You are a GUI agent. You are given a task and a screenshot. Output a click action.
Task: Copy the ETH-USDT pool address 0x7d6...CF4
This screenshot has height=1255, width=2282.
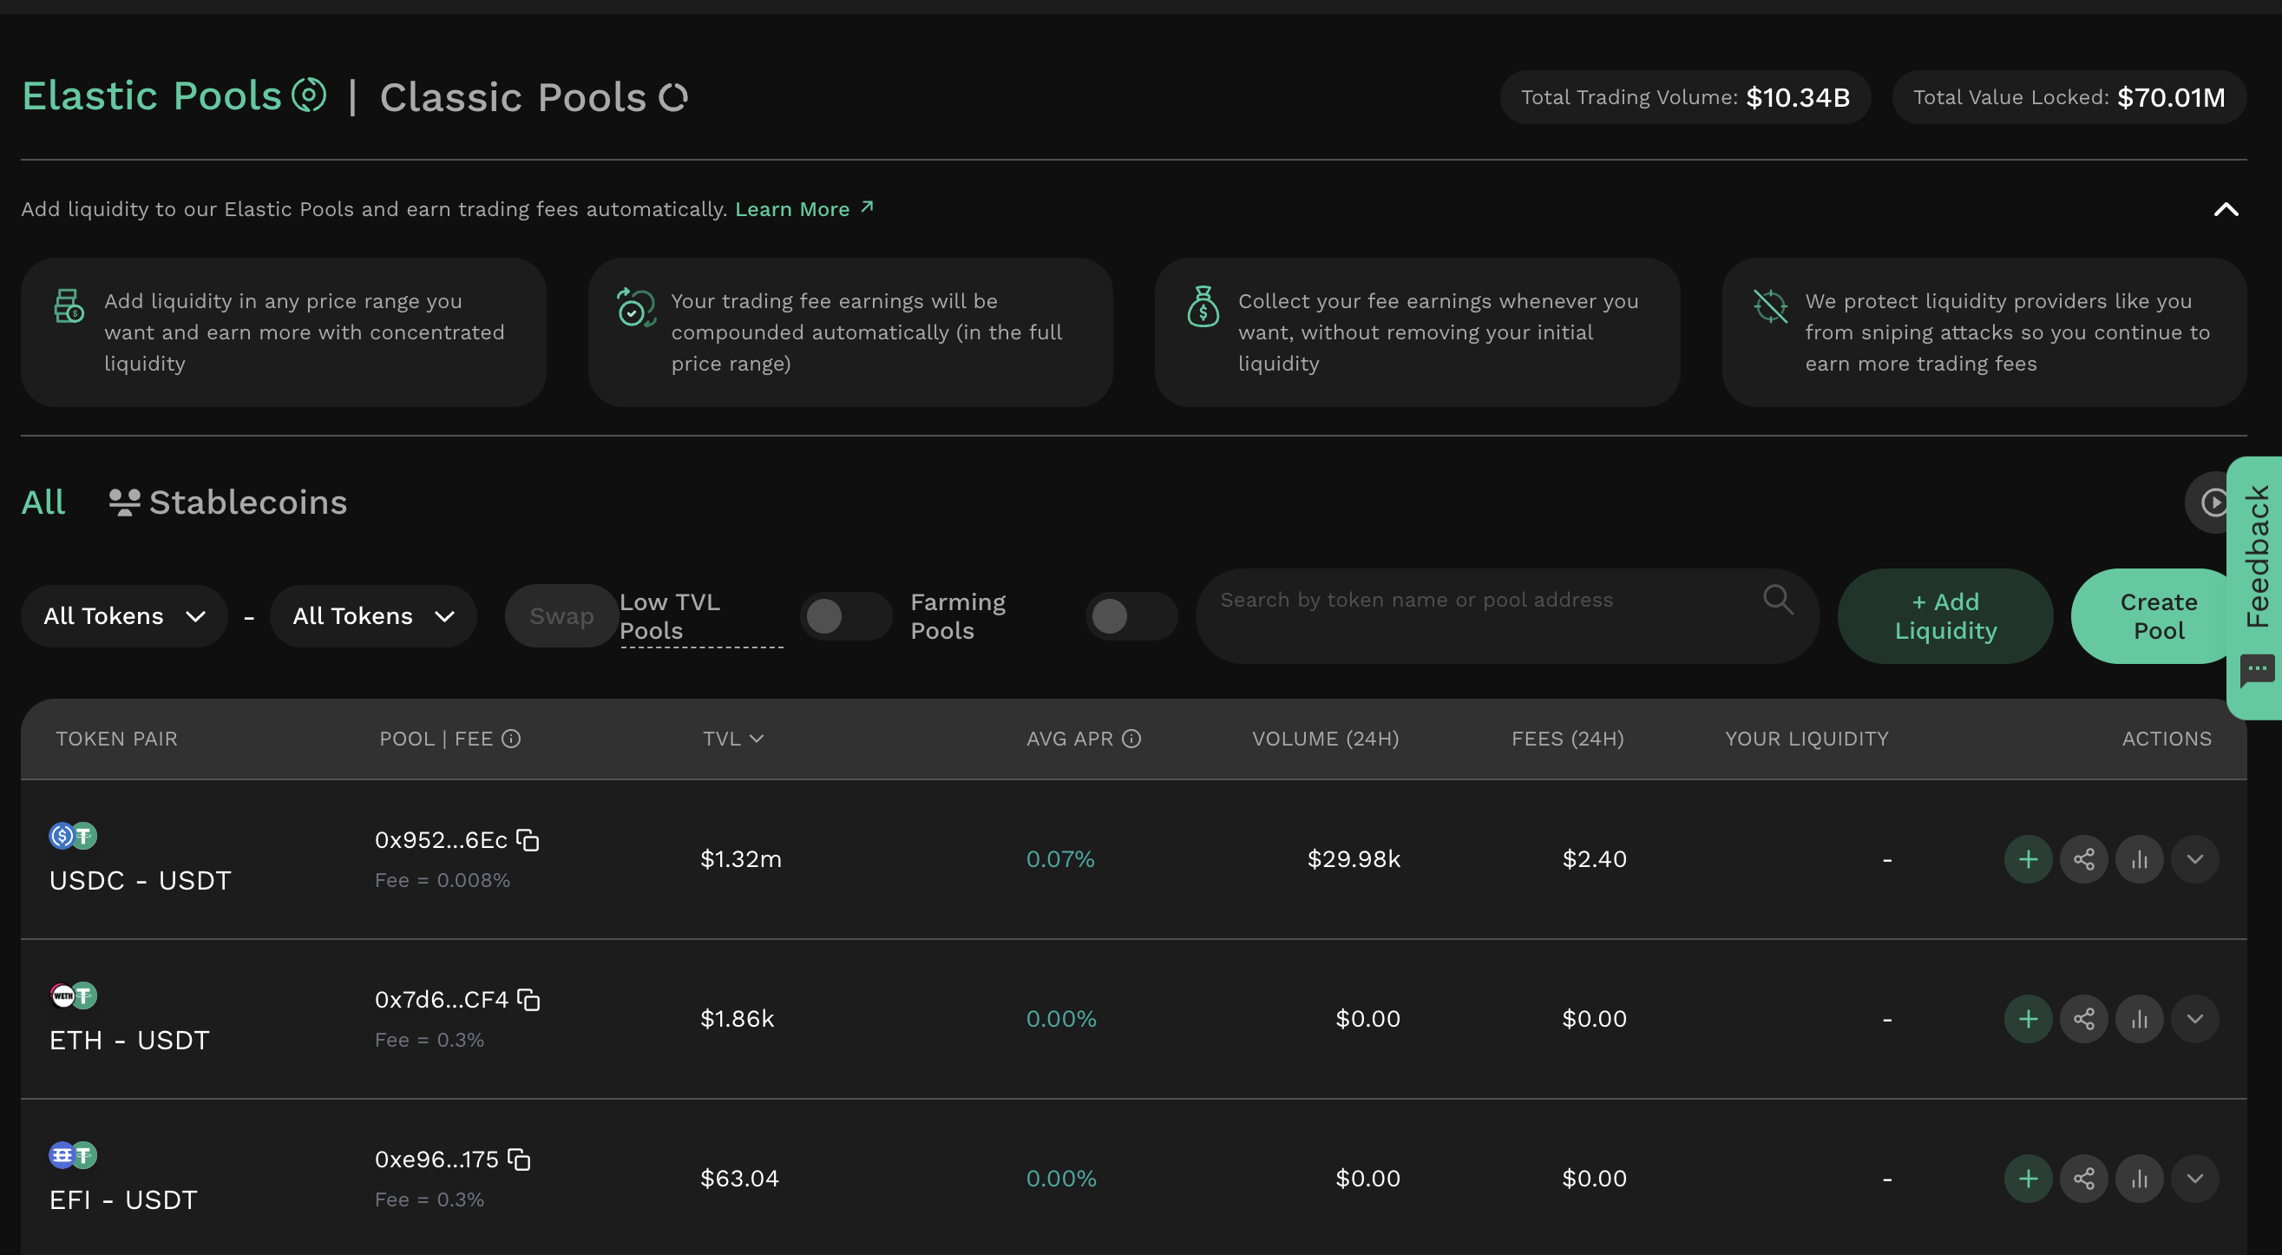point(529,1000)
